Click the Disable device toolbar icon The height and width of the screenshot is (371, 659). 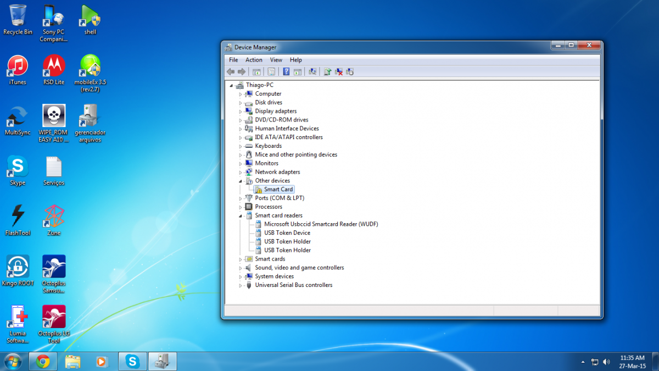tap(350, 71)
